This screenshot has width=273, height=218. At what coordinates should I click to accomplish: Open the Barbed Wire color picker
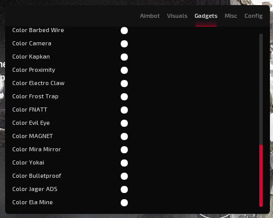124,31
